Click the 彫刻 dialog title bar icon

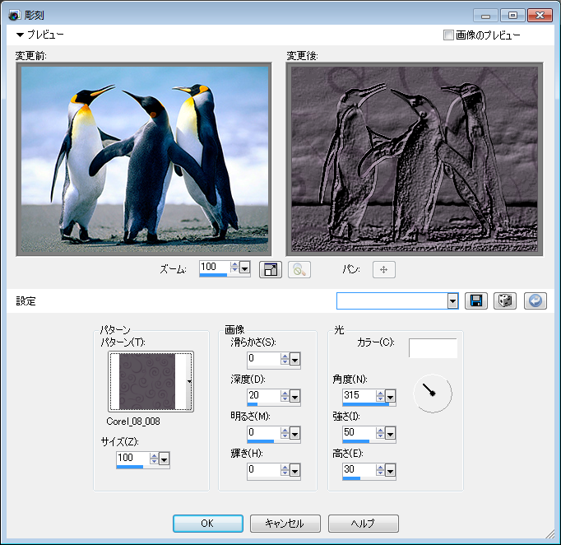click(15, 15)
